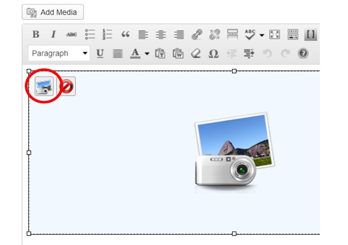Align text right

click(x=179, y=34)
